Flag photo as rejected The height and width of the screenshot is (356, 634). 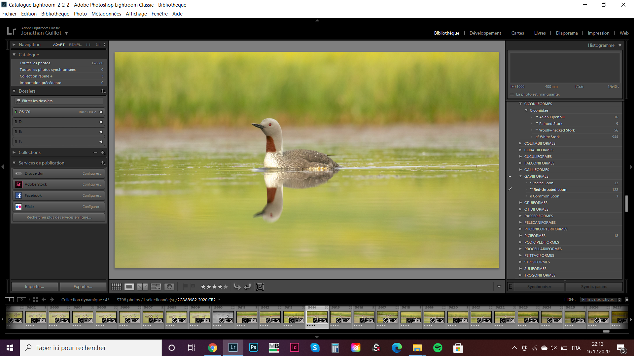pyautogui.click(x=193, y=286)
